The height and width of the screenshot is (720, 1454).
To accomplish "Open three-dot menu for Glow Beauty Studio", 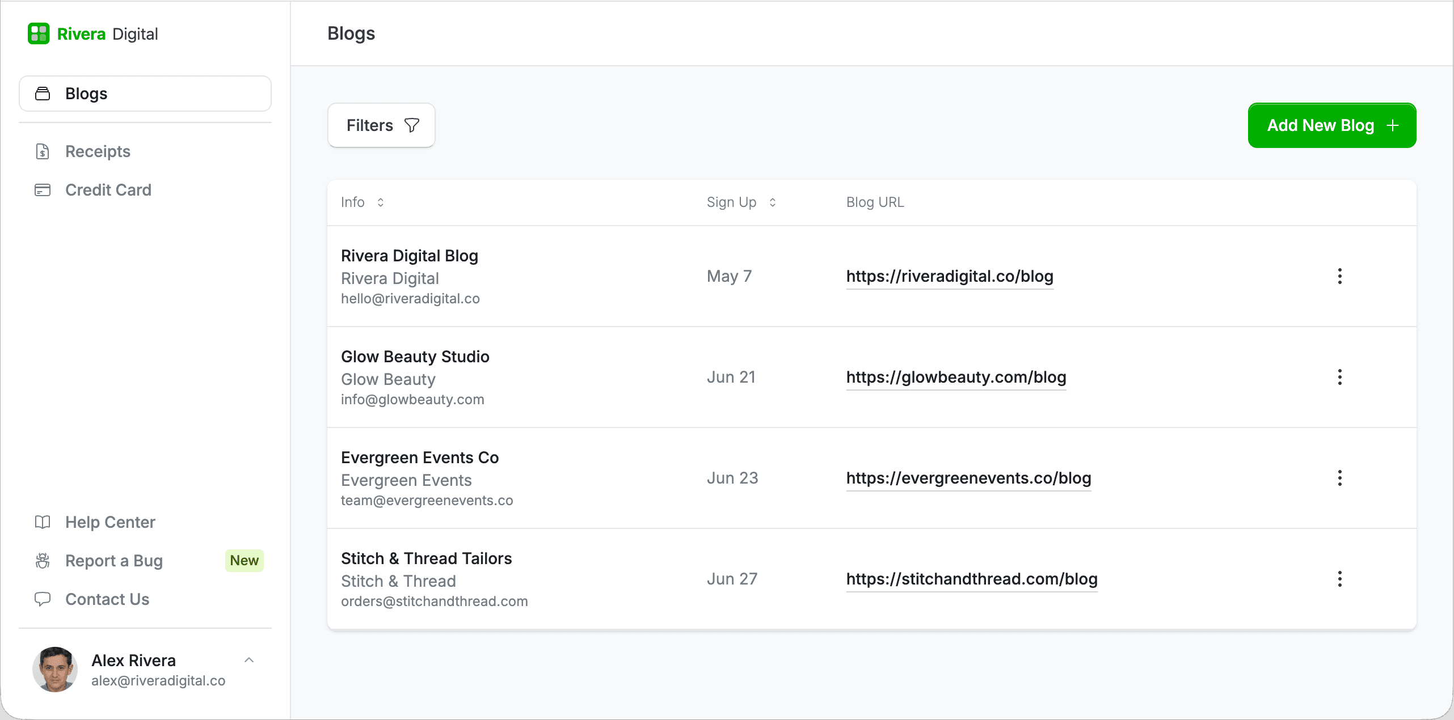I will pyautogui.click(x=1339, y=377).
